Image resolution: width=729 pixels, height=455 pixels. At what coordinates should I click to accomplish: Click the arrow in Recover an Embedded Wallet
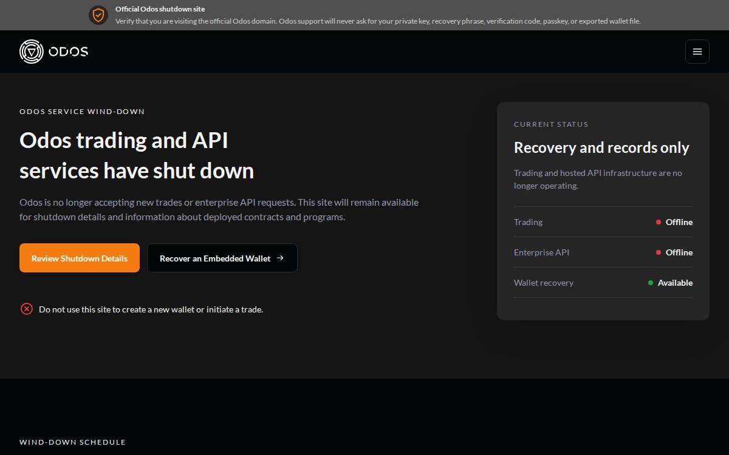click(280, 258)
